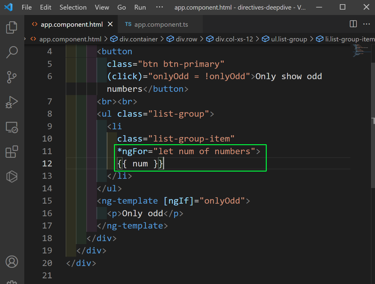Split the editor to the right
The width and height of the screenshot is (375, 284).
(353, 24)
